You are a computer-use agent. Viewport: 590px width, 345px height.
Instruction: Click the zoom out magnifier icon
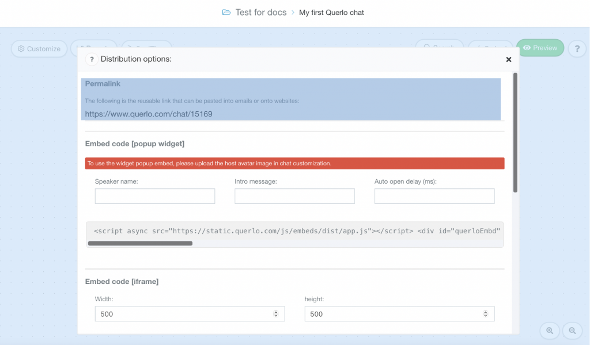pyautogui.click(x=572, y=331)
